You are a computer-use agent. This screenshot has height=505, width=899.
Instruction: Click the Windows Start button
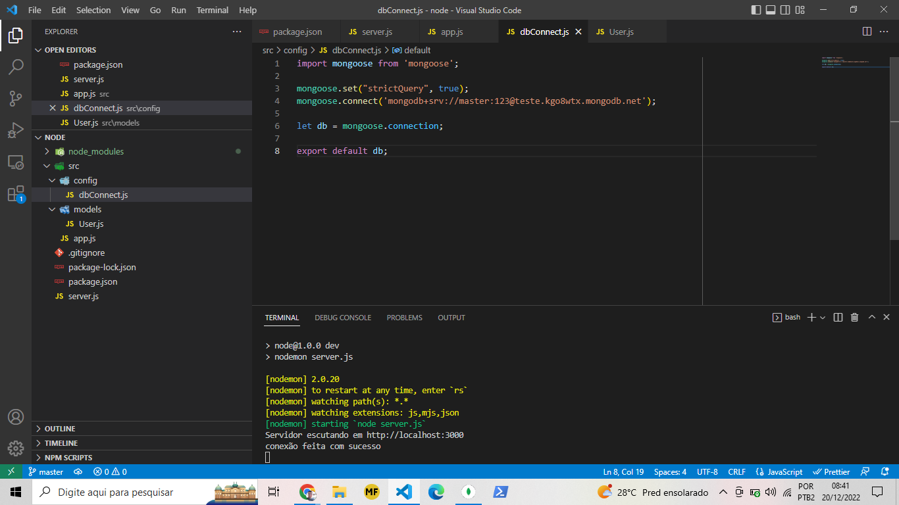tap(16, 492)
